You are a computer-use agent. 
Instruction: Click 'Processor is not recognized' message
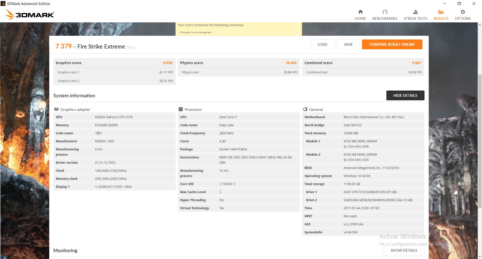click(196, 32)
